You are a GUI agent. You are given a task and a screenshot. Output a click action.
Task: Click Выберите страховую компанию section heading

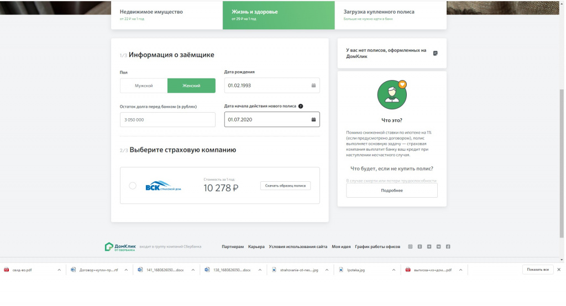(x=182, y=150)
